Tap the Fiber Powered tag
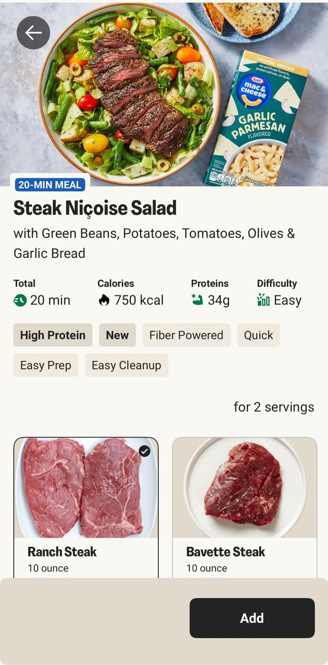Viewport: 328px width, 665px height. coord(186,335)
